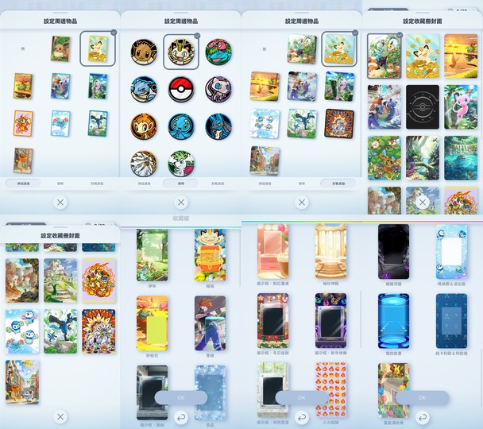
Task: Pick the Chimchar flame card sleeve
Action: point(23,123)
